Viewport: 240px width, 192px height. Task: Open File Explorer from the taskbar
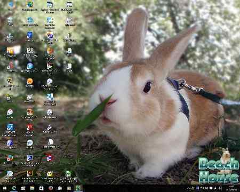point(32,188)
